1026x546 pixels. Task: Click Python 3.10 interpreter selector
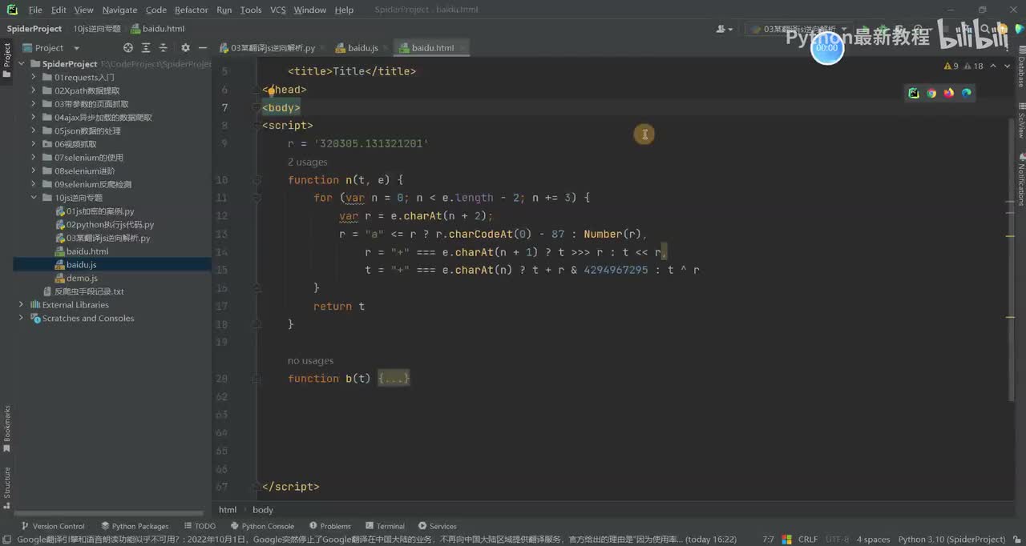point(951,539)
